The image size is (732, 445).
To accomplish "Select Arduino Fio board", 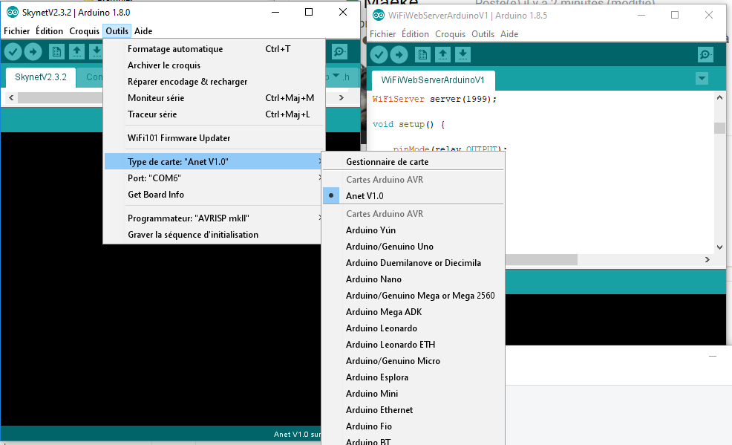I will pos(414,426).
